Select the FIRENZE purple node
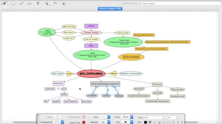222x124 pixels. (91, 26)
